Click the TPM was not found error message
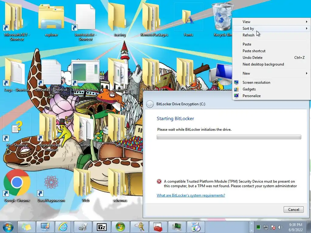Screen dimensions: 311x233 point(230,184)
